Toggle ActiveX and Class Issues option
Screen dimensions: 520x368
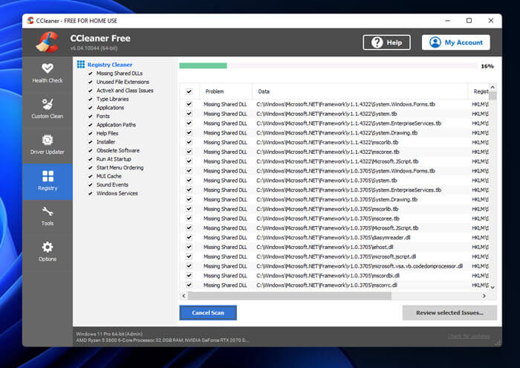[x=120, y=91]
